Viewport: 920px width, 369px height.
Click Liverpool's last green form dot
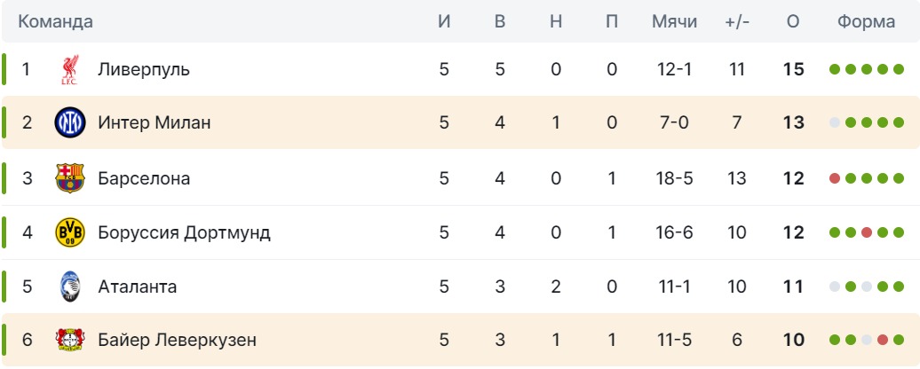(898, 69)
